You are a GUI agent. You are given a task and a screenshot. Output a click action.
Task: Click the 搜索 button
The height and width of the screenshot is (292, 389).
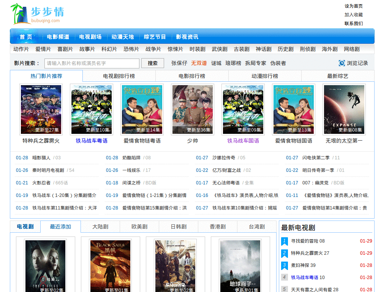coord(153,63)
